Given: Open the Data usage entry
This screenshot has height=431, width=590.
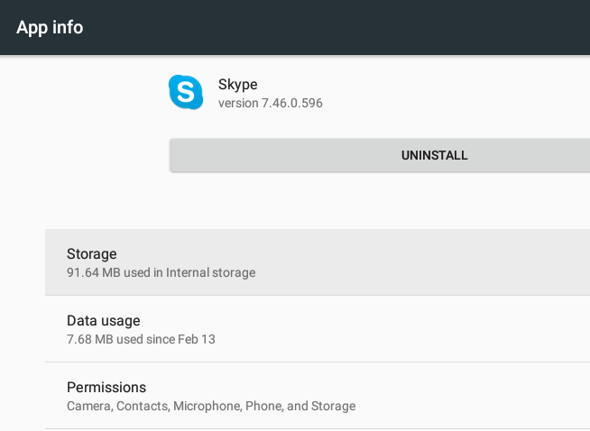Looking at the screenshot, I should click(x=318, y=329).
